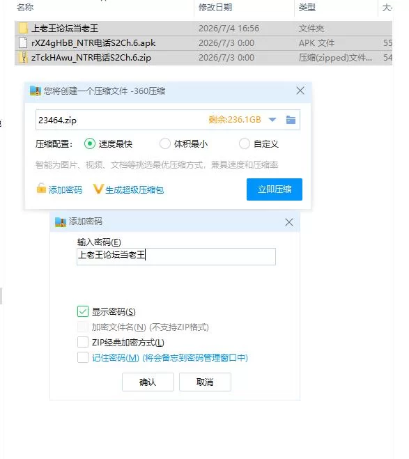
Task: Click the lock icon next to 添加密码
Action: pyautogui.click(x=41, y=189)
